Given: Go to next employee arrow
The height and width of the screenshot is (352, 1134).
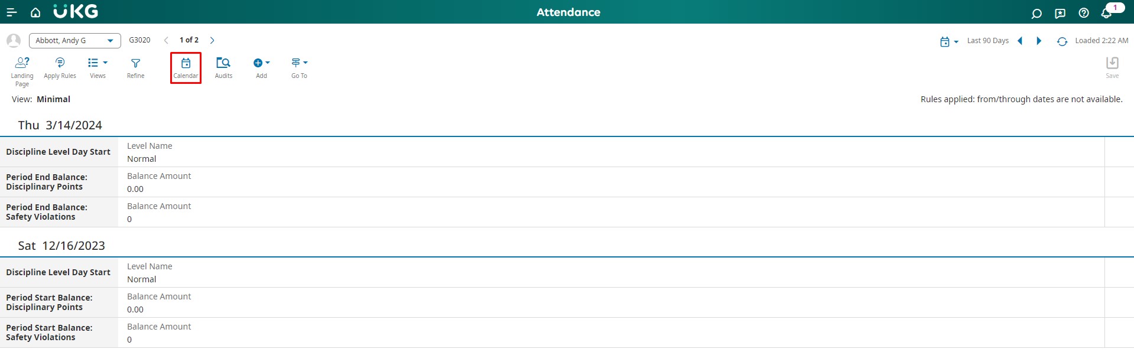Looking at the screenshot, I should (x=212, y=40).
